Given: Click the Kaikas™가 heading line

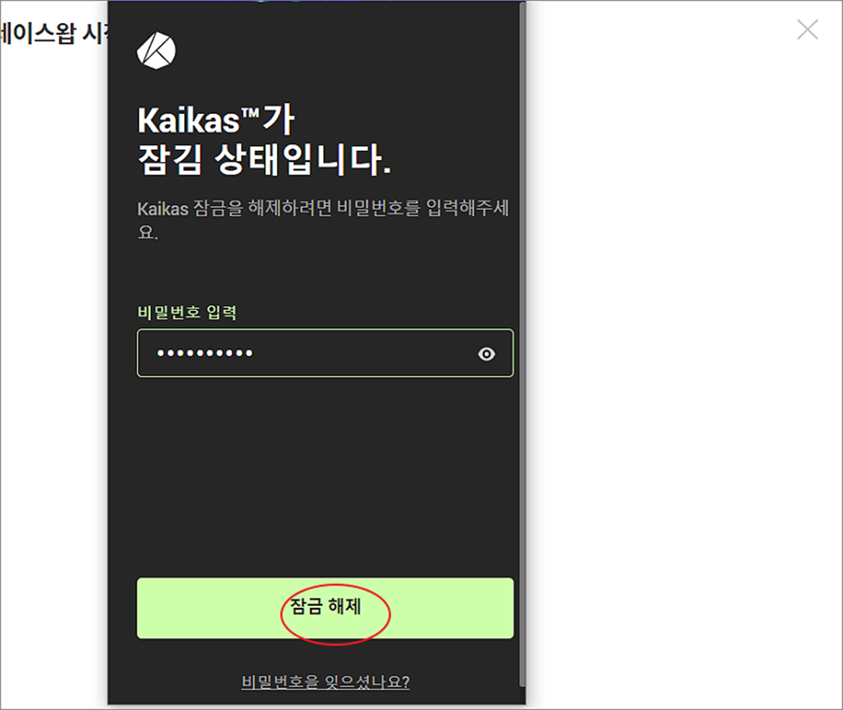Looking at the screenshot, I should point(216,120).
